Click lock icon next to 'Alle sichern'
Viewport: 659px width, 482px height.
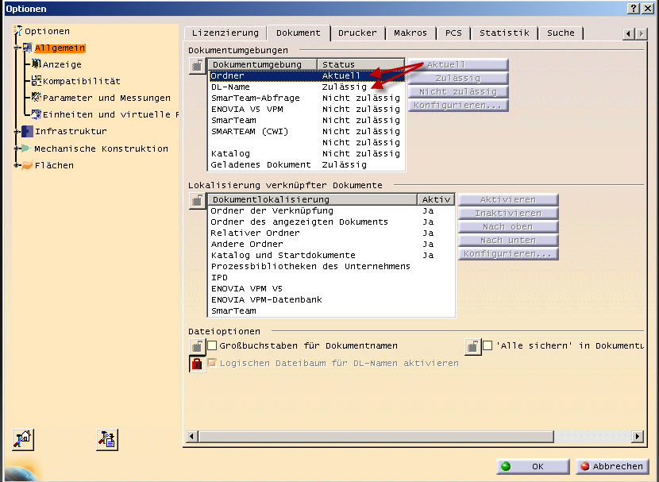(x=473, y=347)
